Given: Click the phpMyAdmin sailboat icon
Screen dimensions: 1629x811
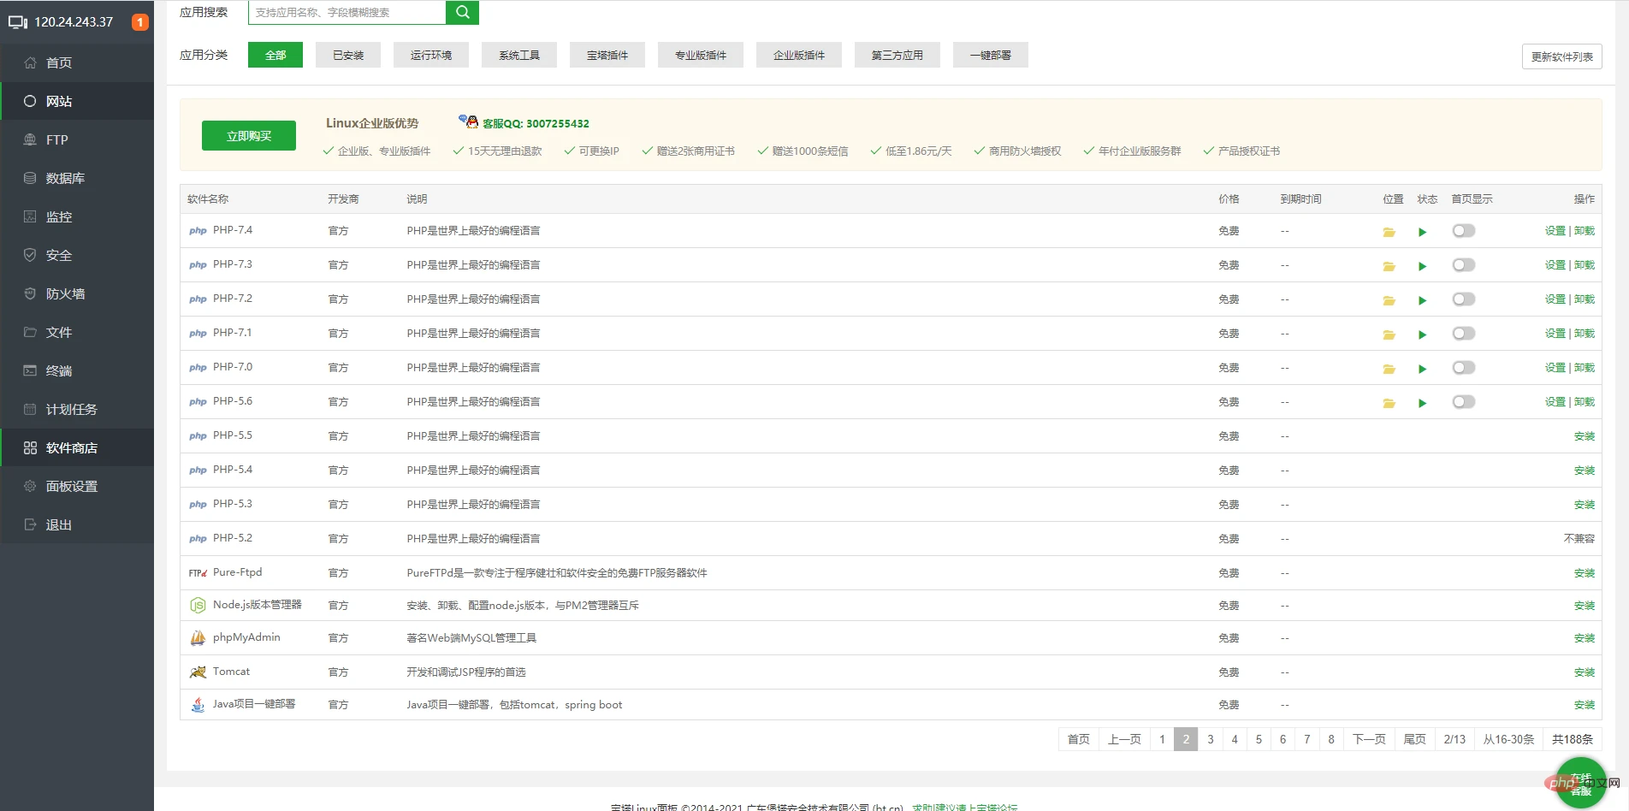Looking at the screenshot, I should click(198, 638).
